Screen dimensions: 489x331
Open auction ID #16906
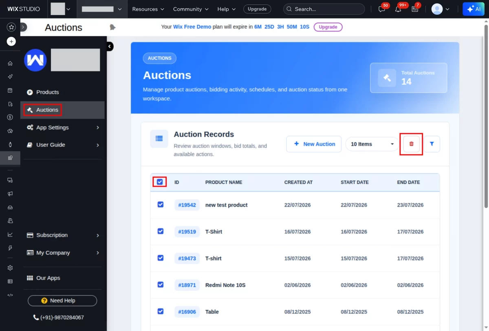tap(187, 312)
